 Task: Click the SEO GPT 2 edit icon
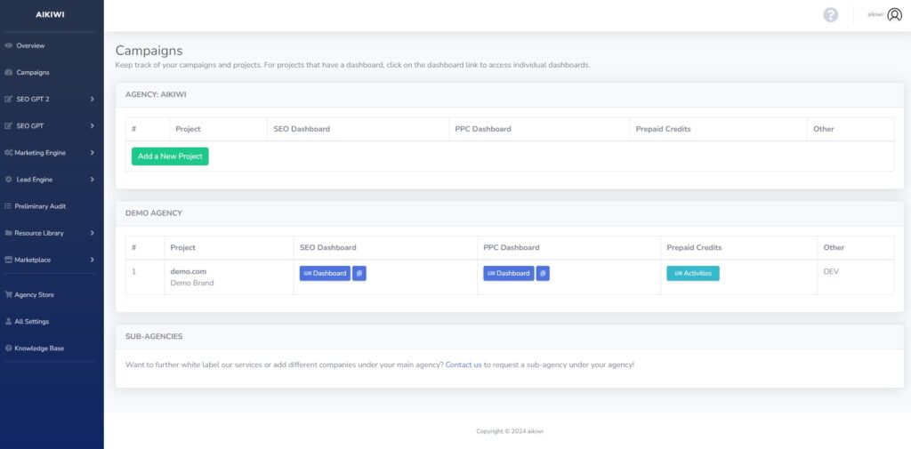9,100
